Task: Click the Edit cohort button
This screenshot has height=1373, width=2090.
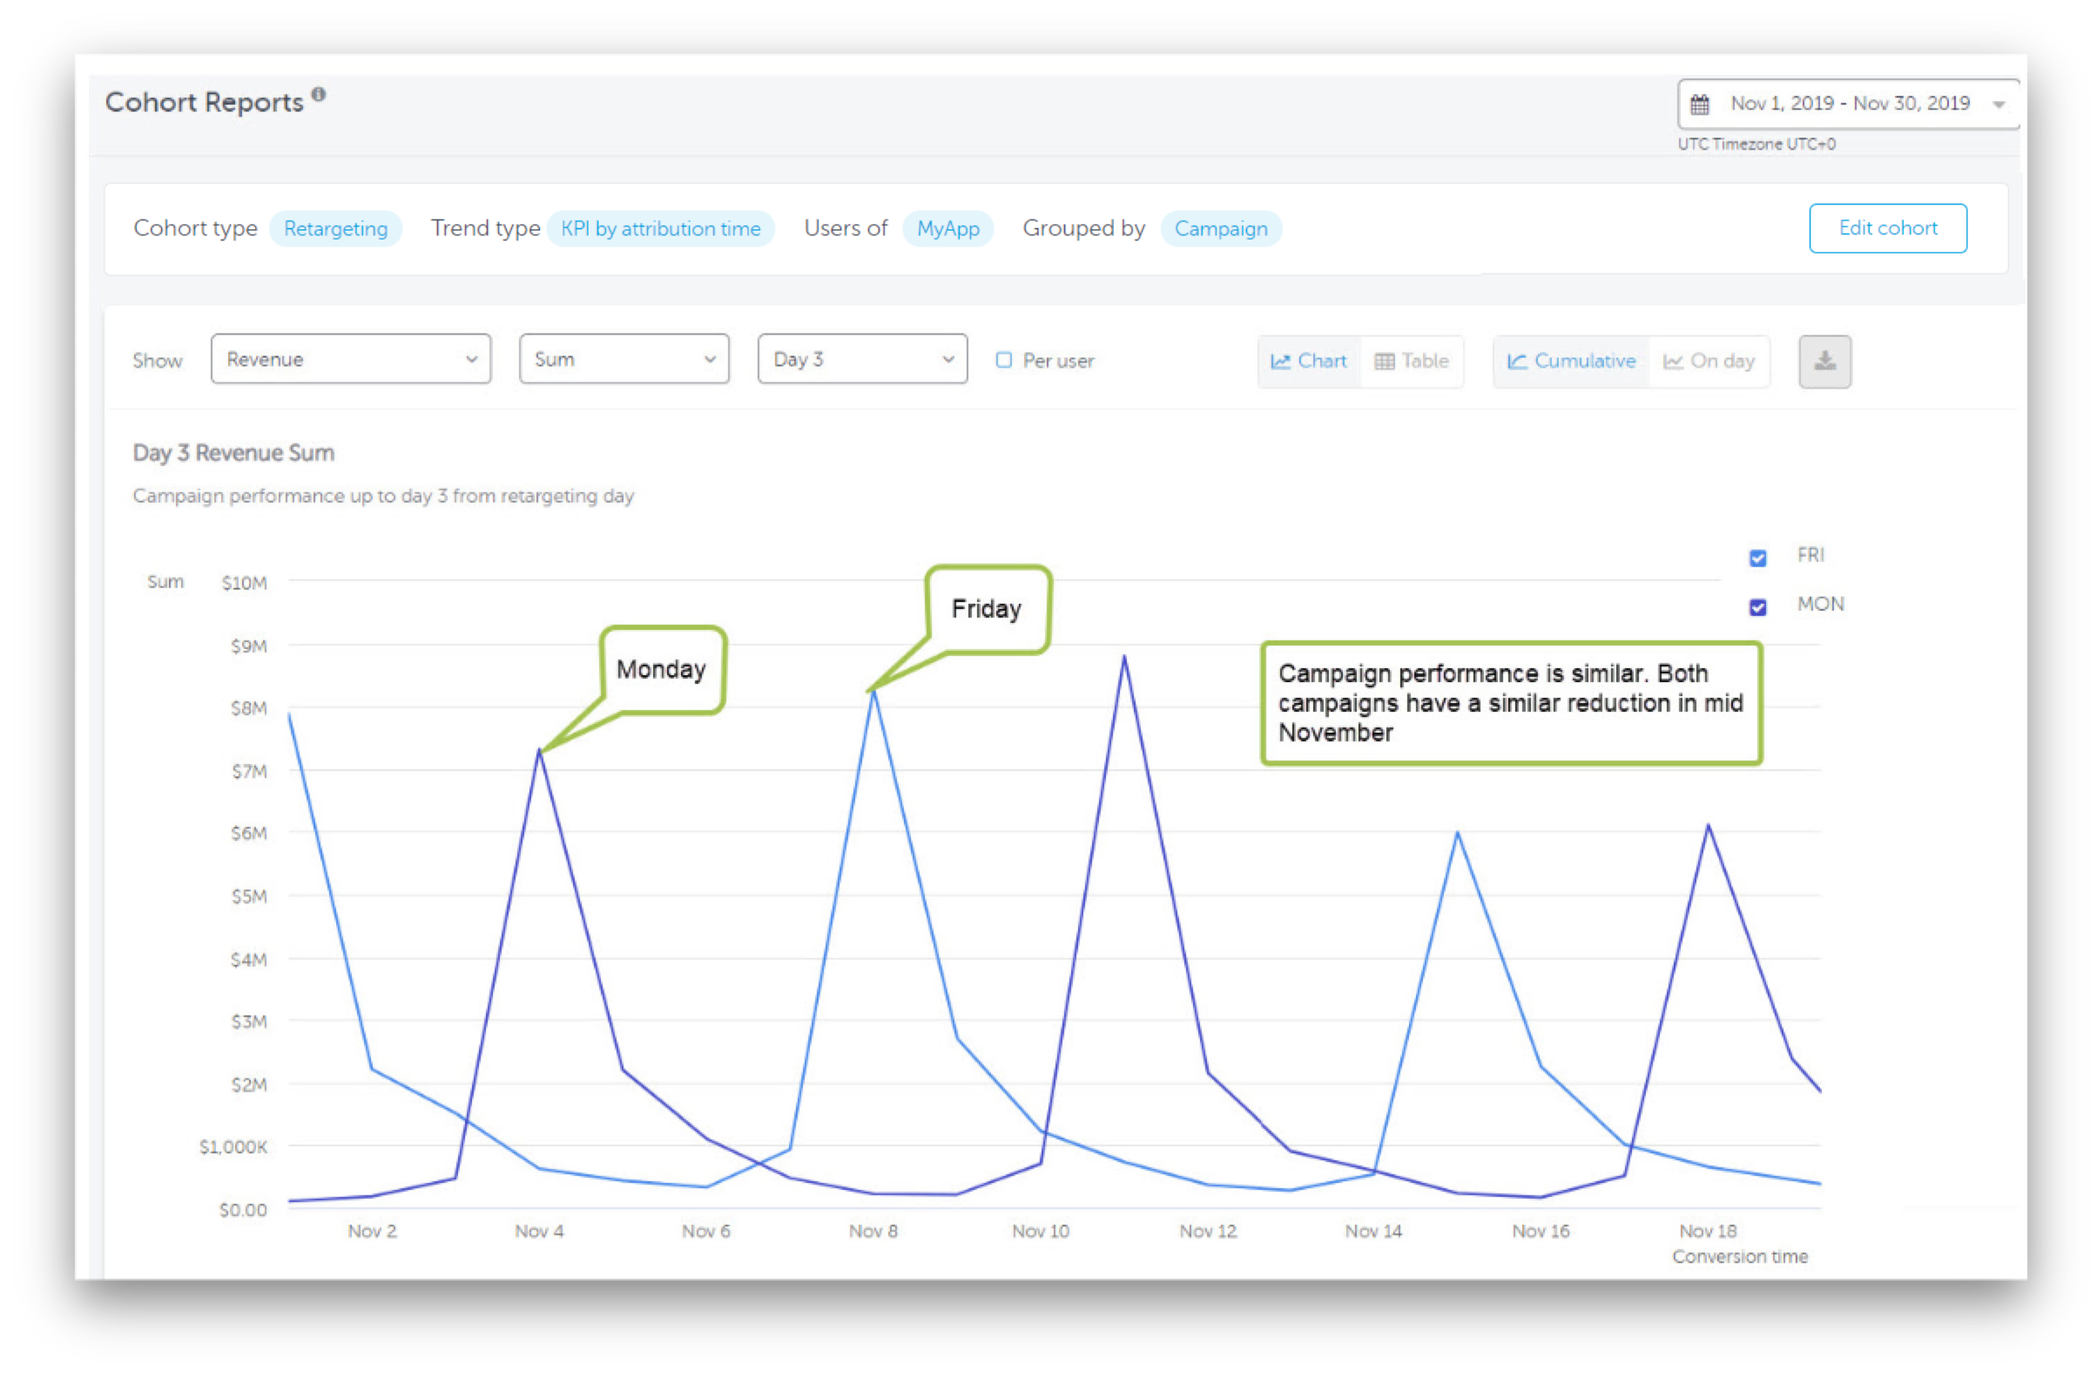Action: pos(1887,228)
